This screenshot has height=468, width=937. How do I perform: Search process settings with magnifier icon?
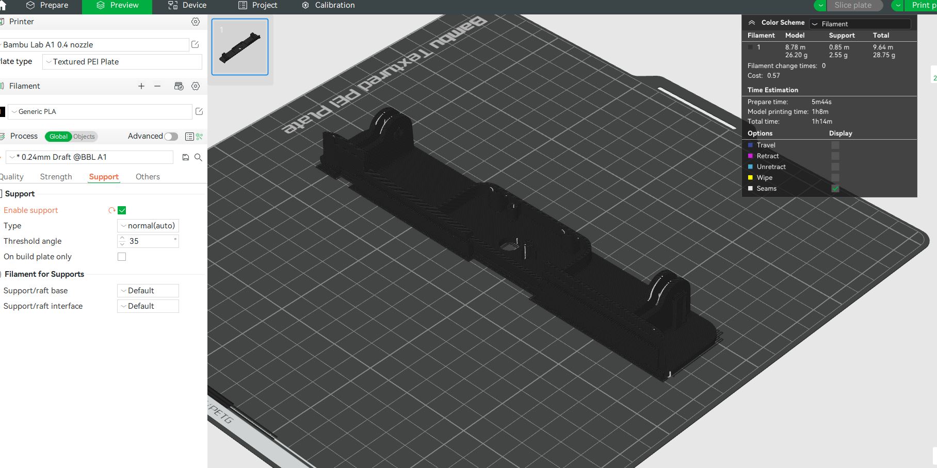pos(198,157)
